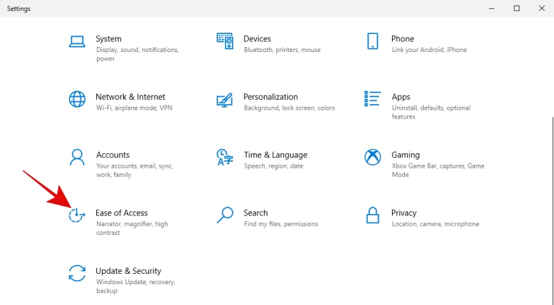Open Ease of Access title text
This screenshot has width=554, height=305.
tap(121, 213)
